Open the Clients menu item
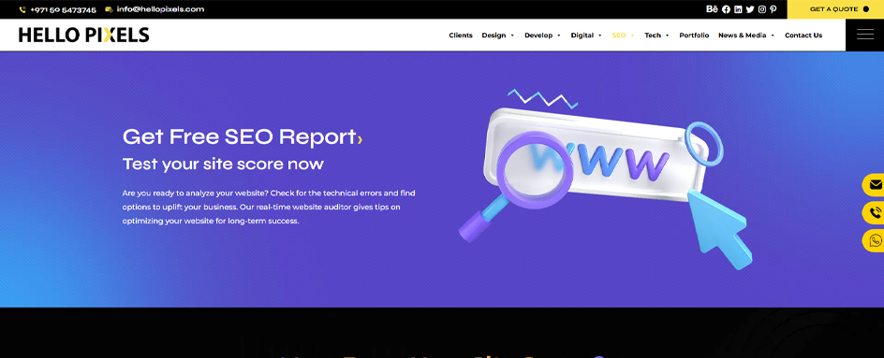Viewport: 884px width, 358px height. tap(461, 35)
